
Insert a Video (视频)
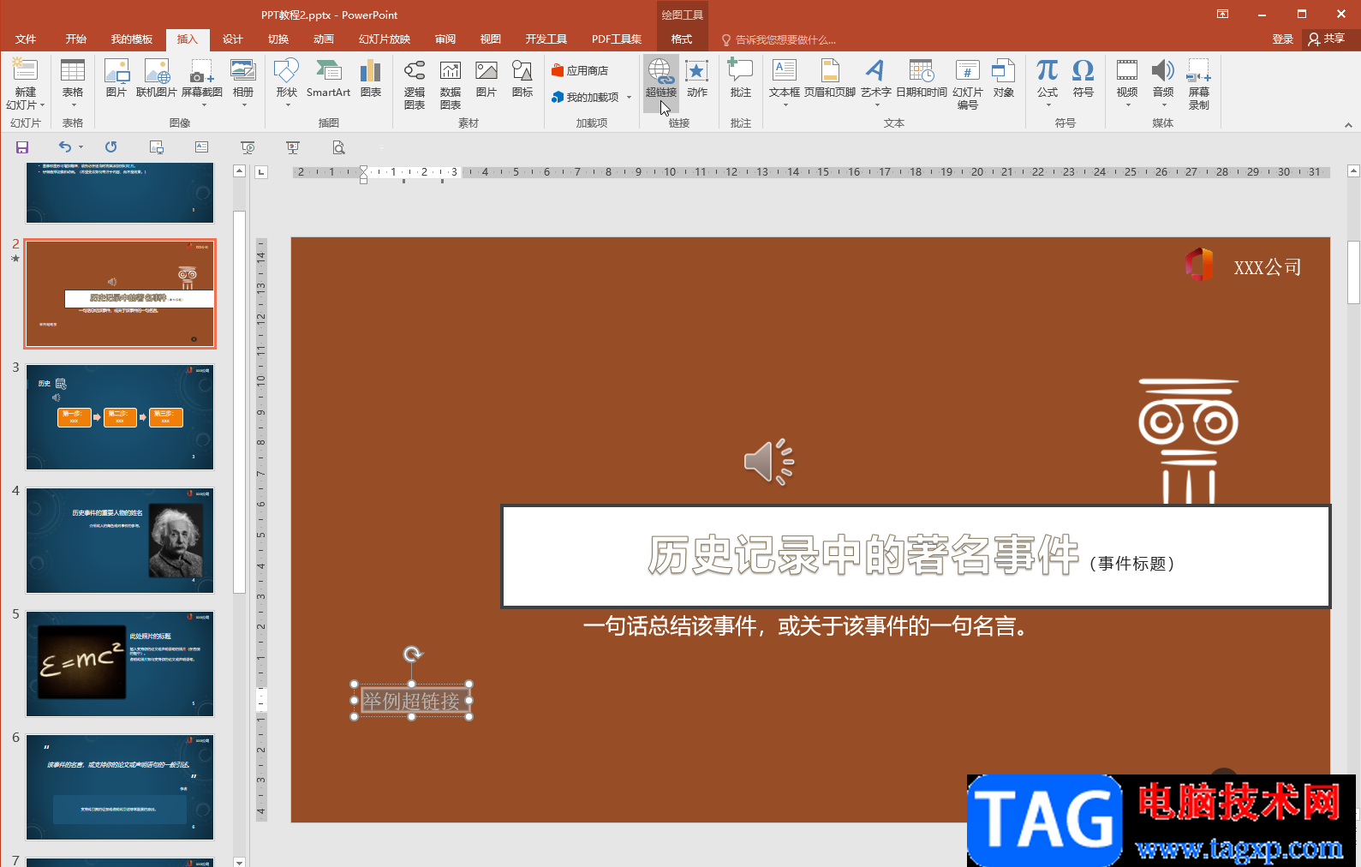click(x=1127, y=83)
